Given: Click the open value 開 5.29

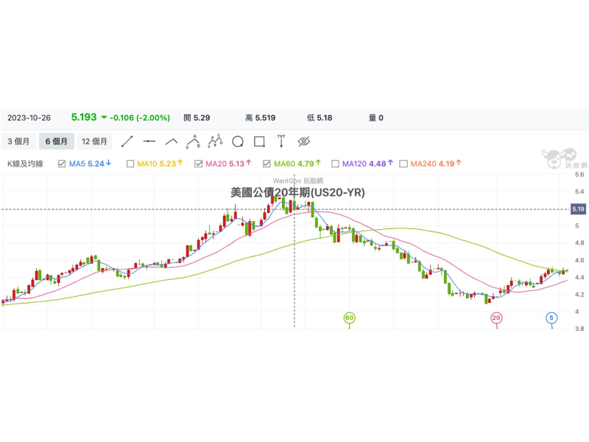Looking at the screenshot, I should 197,118.
